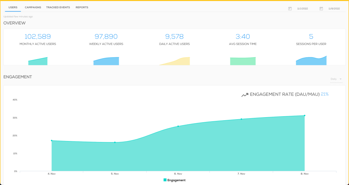Viewport: 349px width, 185px height.
Task: Click the end date field 11/8/2022
Action: pyautogui.click(x=334, y=9)
